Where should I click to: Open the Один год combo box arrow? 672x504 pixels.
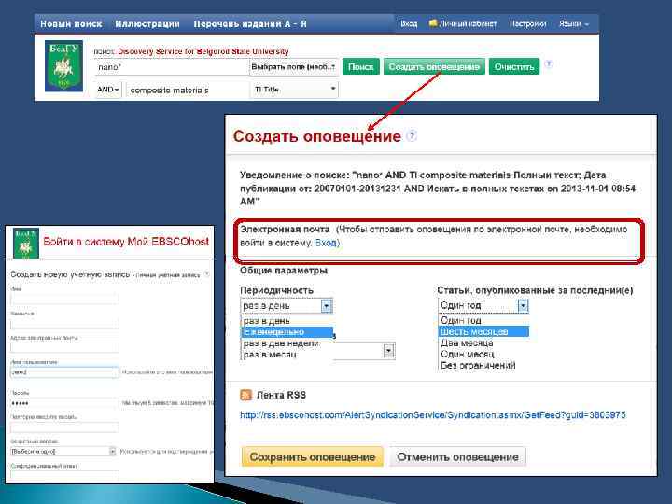[523, 305]
